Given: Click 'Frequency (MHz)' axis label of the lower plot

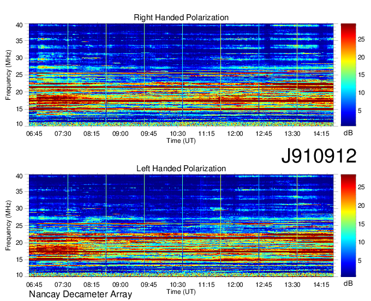Looking at the screenshot, I should click(8, 226).
